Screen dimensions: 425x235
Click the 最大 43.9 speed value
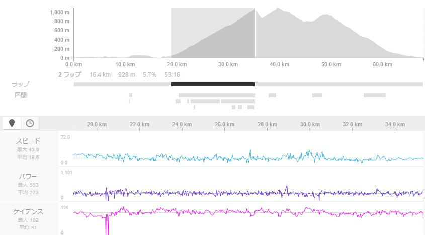28,149
